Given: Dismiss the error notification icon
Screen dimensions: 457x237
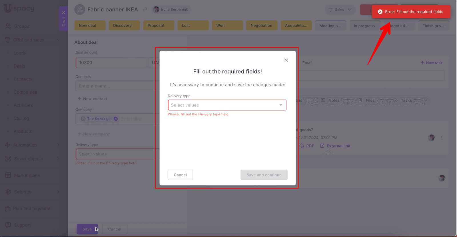Looking at the screenshot, I should (380, 12).
